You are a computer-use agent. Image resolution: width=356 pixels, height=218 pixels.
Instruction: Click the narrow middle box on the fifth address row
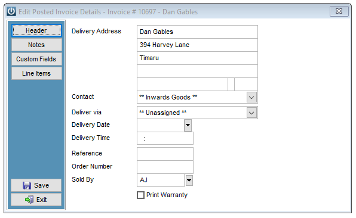tap(231, 84)
